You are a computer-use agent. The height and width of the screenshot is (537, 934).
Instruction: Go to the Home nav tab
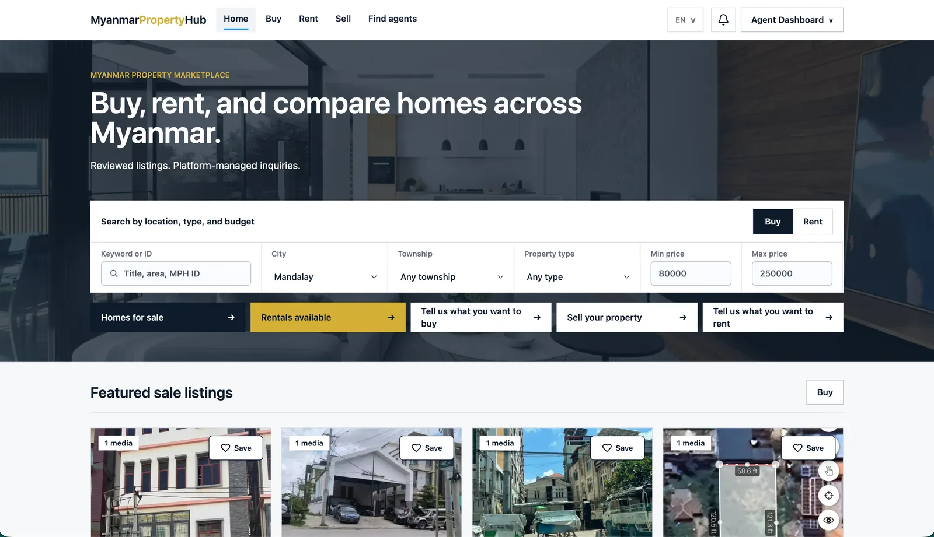(236, 19)
